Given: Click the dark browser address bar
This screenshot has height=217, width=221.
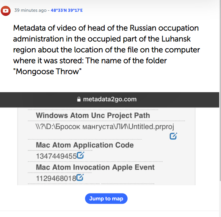Looking at the screenshot, I should [181, 99].
